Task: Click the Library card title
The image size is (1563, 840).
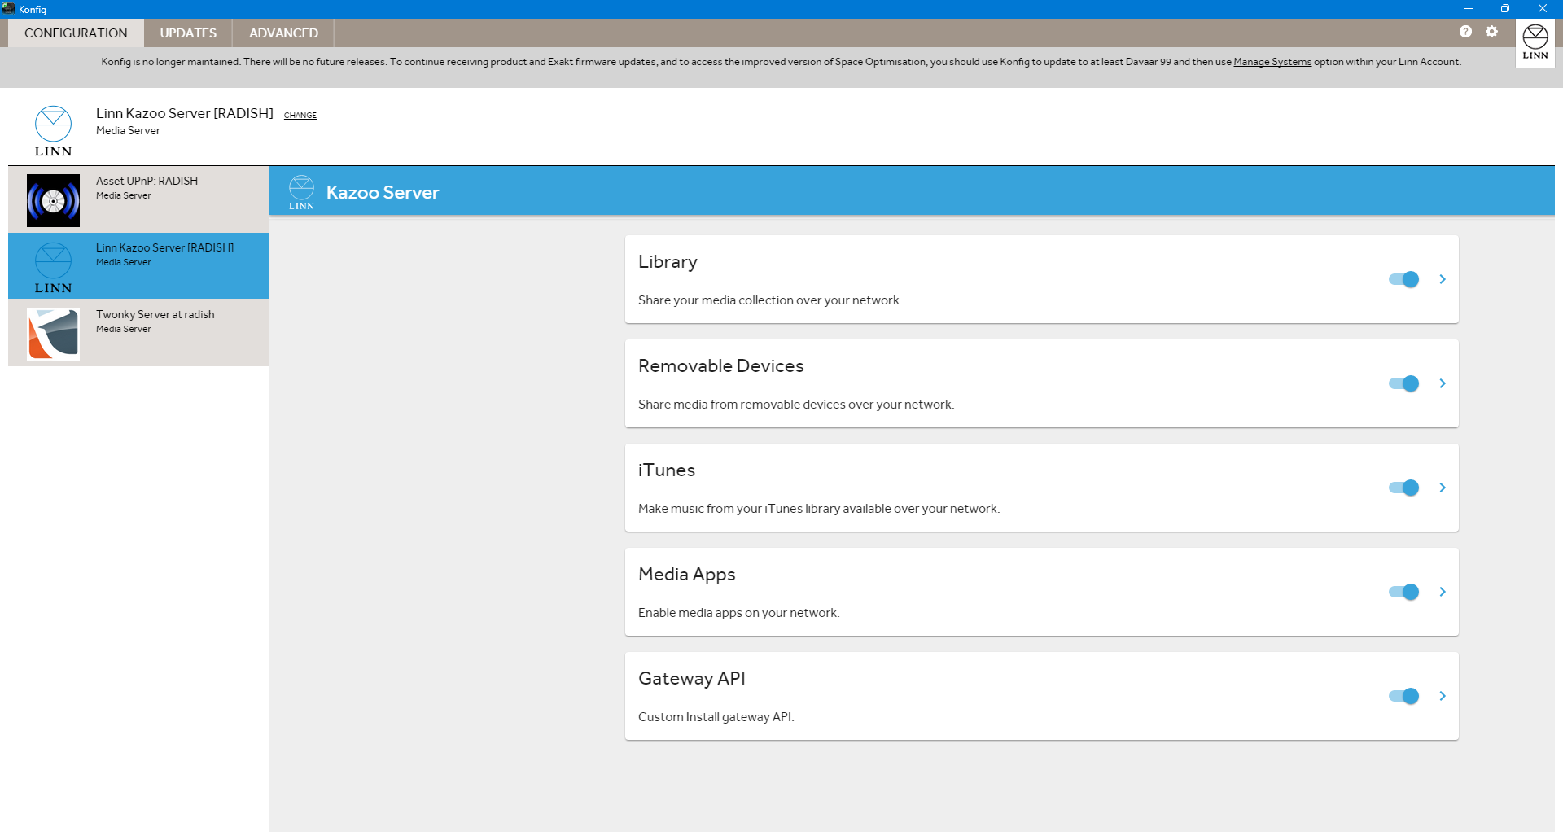Action: pos(668,262)
